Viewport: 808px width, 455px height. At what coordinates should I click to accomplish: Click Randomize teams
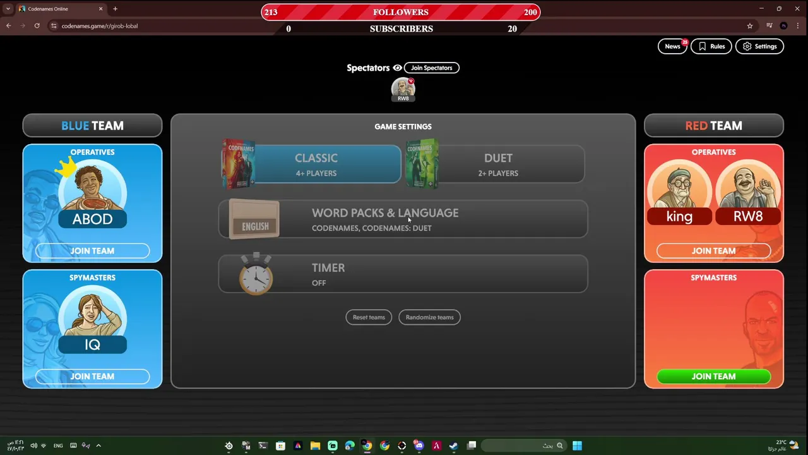click(x=430, y=317)
